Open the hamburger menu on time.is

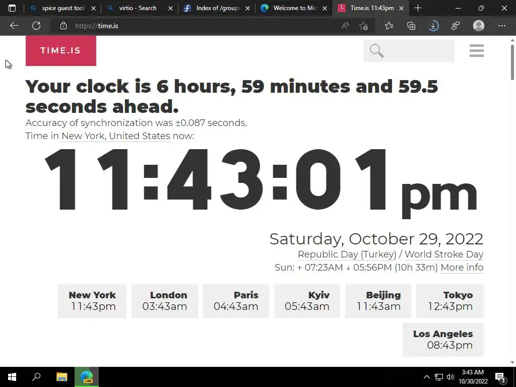pyautogui.click(x=477, y=51)
